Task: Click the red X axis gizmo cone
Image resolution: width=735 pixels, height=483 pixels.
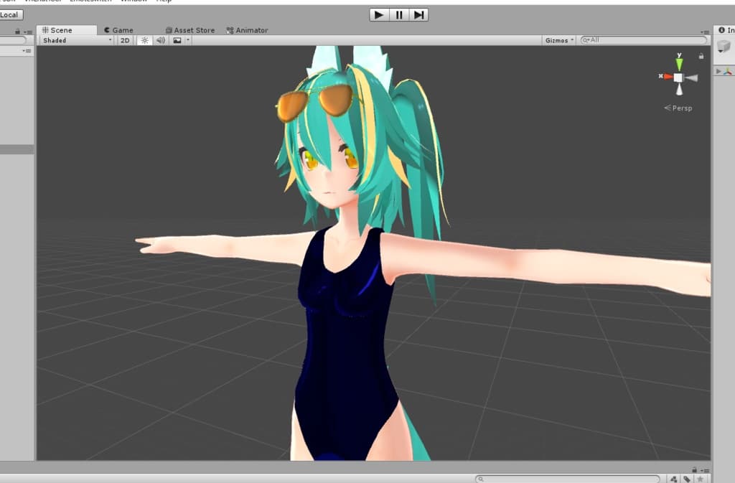Action: click(x=665, y=77)
